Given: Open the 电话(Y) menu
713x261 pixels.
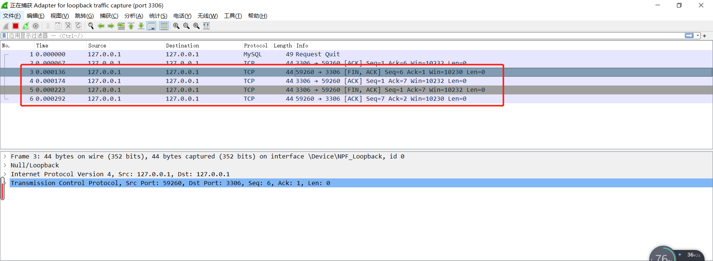Looking at the screenshot, I should (x=182, y=16).
